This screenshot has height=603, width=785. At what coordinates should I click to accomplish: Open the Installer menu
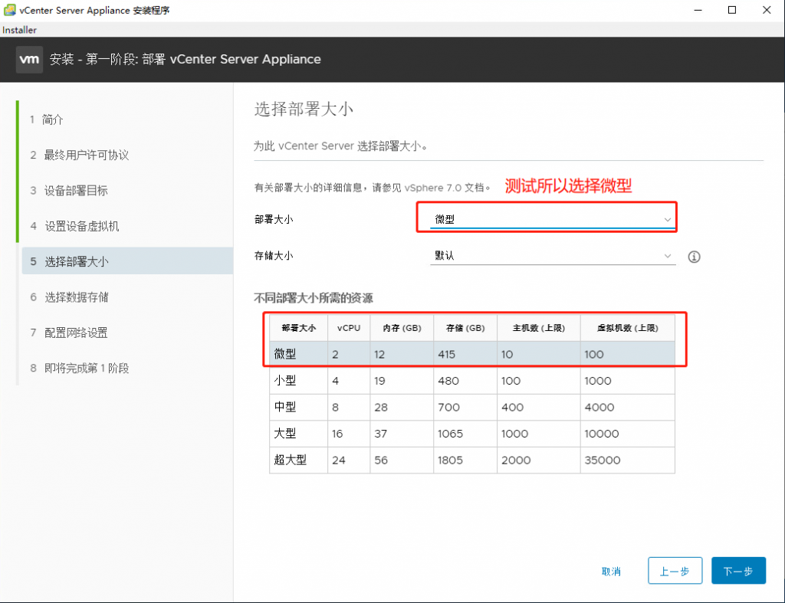(x=19, y=30)
